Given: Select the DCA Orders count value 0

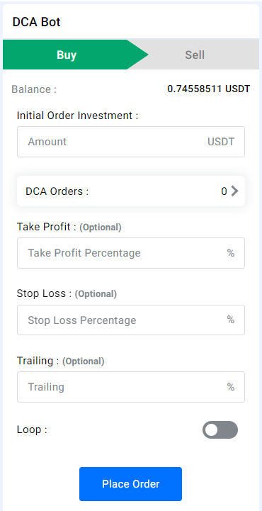Looking at the screenshot, I should (x=224, y=191).
